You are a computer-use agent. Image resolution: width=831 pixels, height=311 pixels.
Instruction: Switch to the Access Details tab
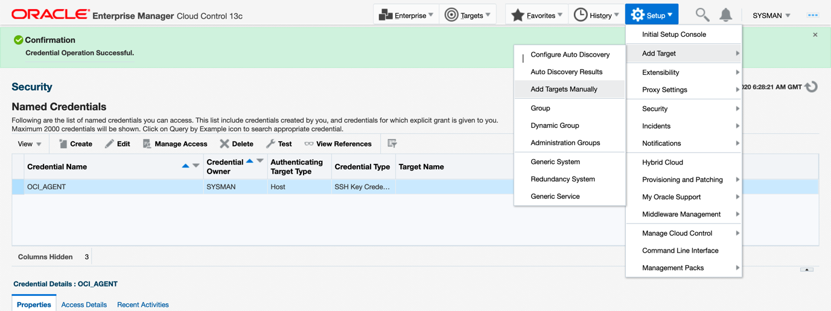click(x=84, y=304)
